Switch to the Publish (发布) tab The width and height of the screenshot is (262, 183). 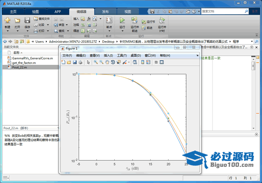click(106, 12)
